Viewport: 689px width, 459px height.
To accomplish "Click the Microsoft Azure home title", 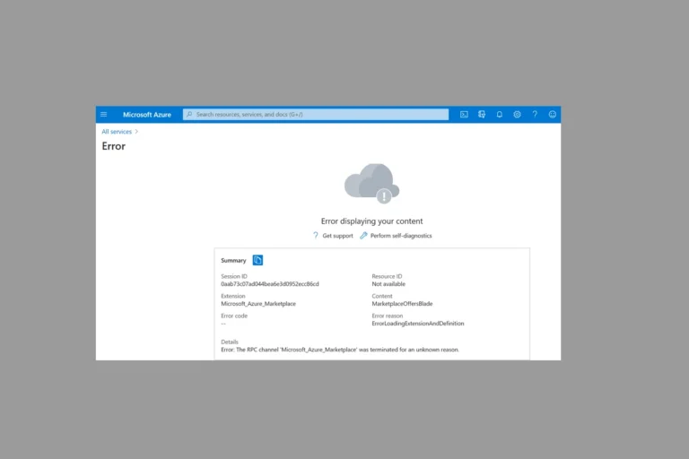I will click(x=147, y=115).
